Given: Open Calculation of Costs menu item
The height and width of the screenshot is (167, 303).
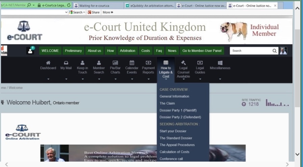Looking at the screenshot, I should (174, 152).
